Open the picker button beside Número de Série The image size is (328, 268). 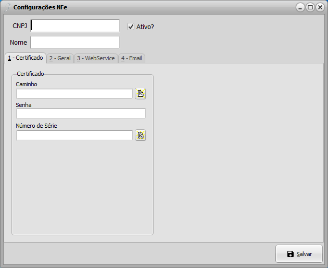(x=141, y=135)
